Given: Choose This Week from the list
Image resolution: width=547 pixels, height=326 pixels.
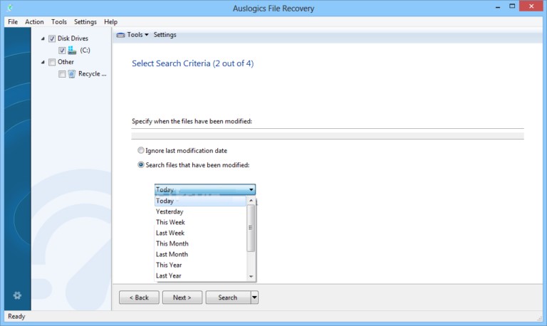Looking at the screenshot, I should 200,222.
